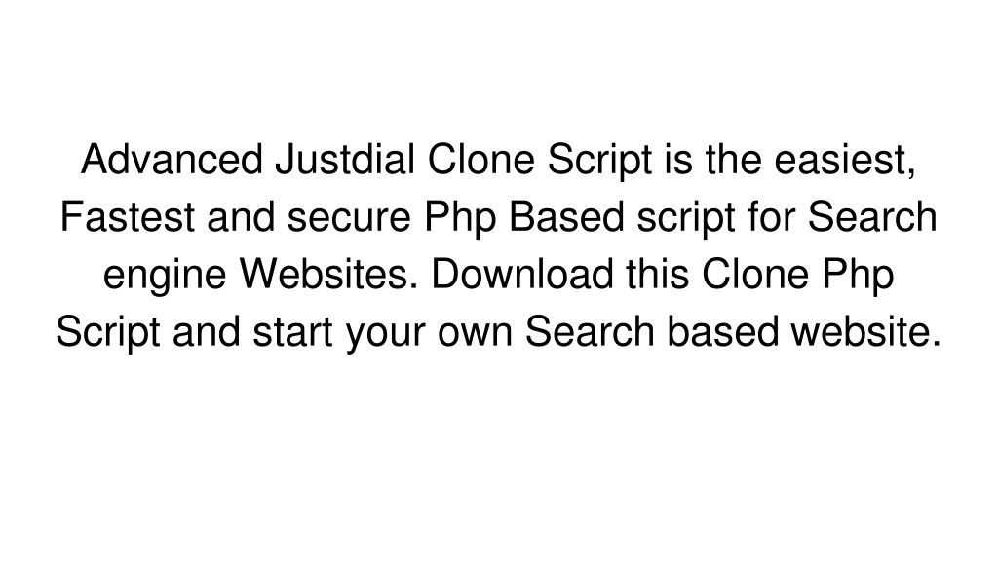Click the word "Advanced" in the text
The image size is (998, 561).
[x=172, y=159]
